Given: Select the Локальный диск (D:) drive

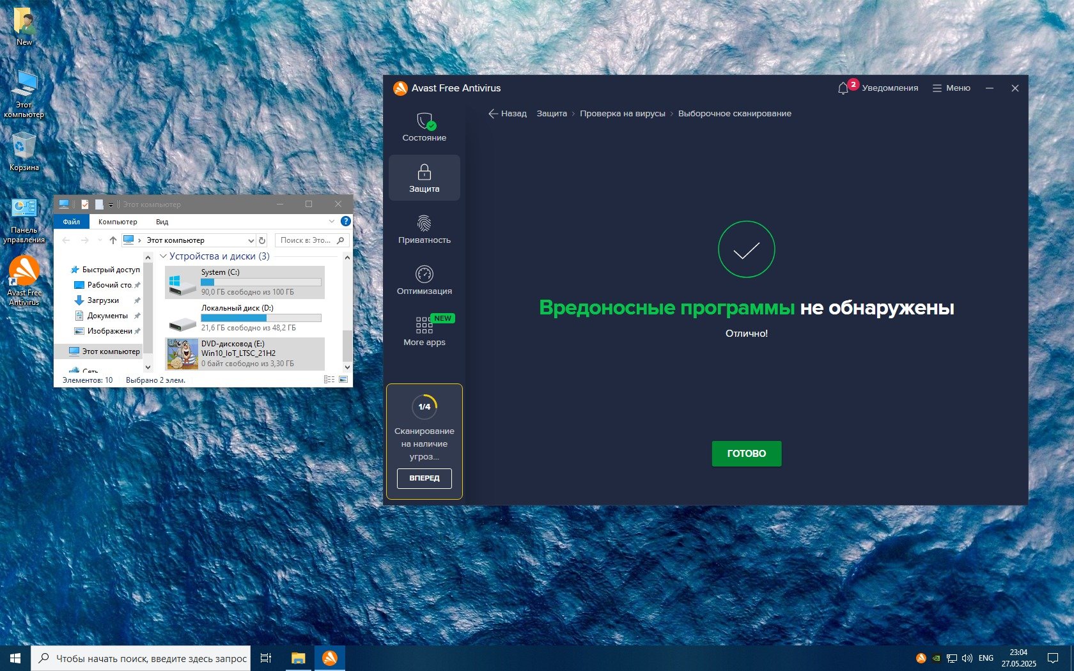Looking at the screenshot, I should pyautogui.click(x=245, y=318).
